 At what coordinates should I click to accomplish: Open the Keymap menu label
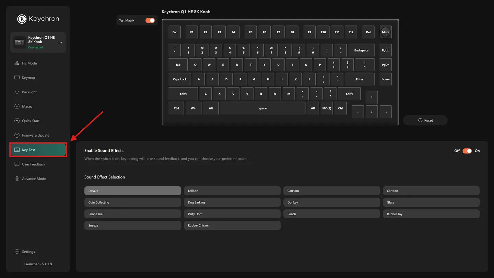[x=28, y=78]
